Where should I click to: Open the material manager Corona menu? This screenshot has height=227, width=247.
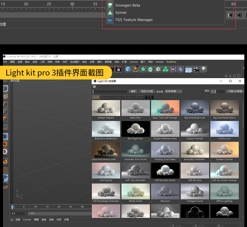[27, 220]
